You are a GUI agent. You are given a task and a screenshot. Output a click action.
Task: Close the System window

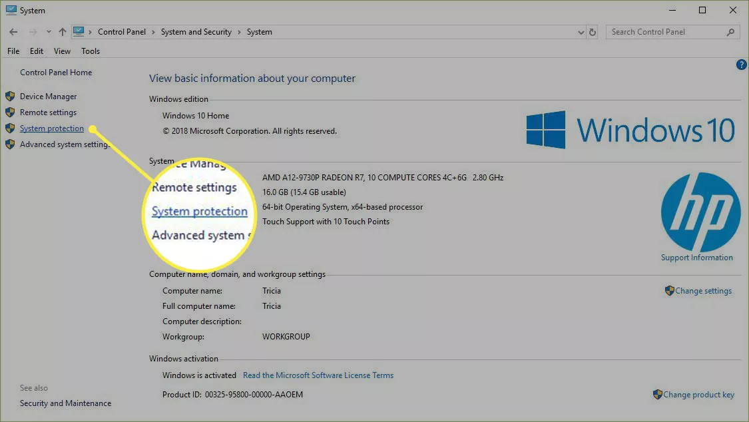tap(733, 10)
